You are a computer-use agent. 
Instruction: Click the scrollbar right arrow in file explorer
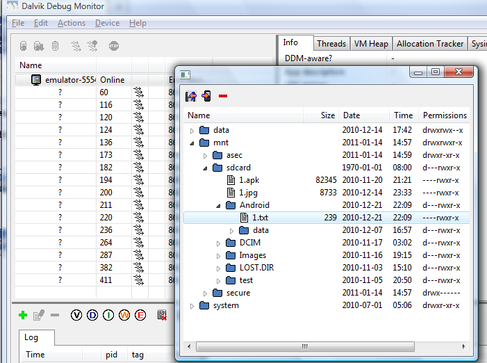coord(463,346)
